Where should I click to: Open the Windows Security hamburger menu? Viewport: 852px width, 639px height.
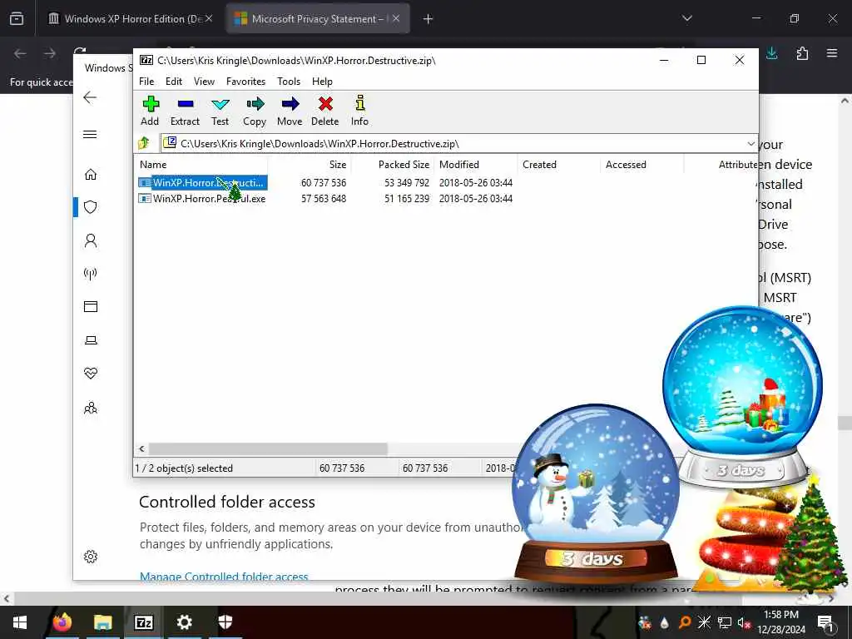(x=90, y=134)
